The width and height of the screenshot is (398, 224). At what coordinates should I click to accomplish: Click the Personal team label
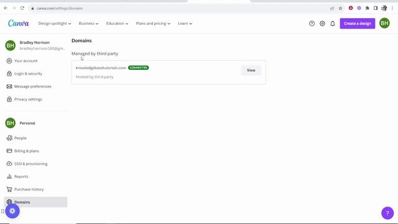27,123
